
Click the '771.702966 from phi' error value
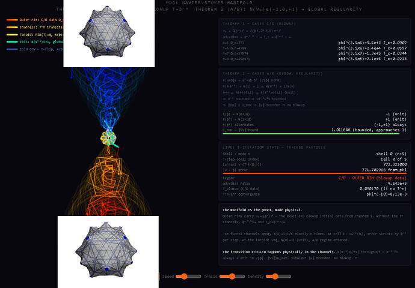[x=384, y=170]
